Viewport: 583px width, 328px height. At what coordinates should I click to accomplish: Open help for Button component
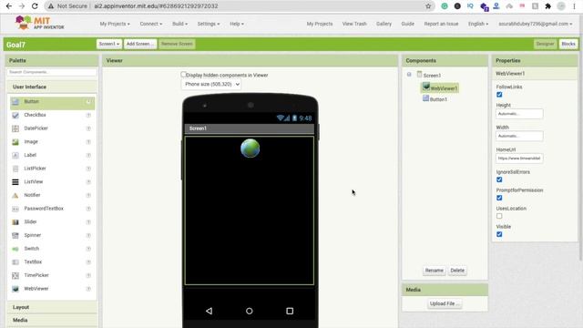88,101
